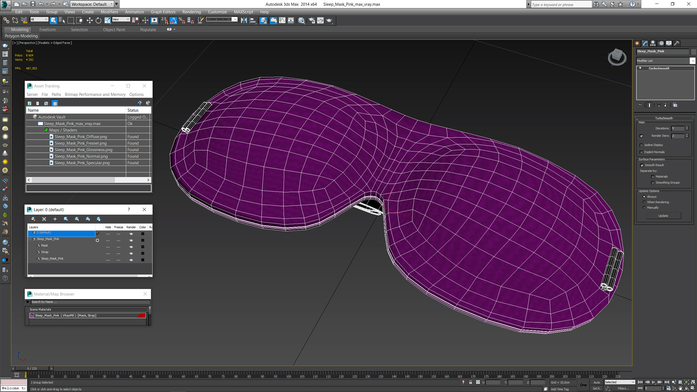Click the Auto Key button
The image size is (697, 392).
597,382
